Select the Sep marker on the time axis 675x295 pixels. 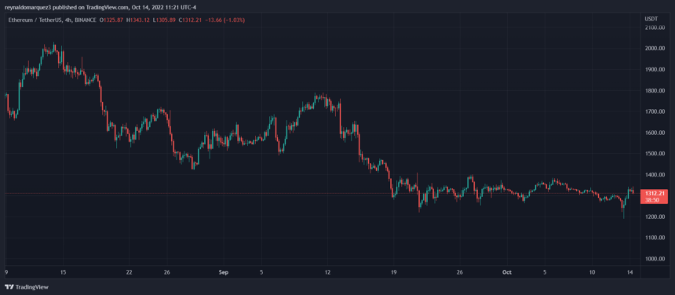223,272
